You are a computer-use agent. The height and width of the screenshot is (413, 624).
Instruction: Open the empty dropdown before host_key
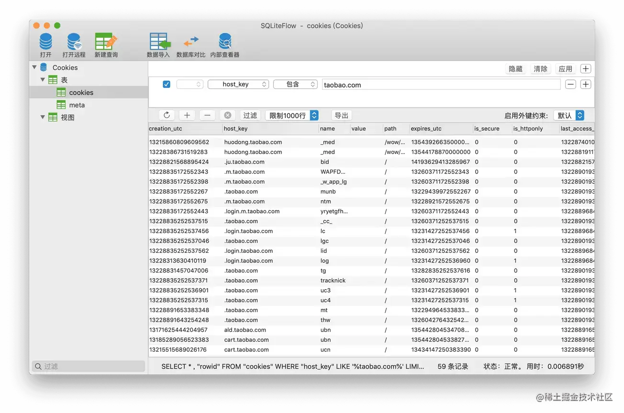pos(190,84)
